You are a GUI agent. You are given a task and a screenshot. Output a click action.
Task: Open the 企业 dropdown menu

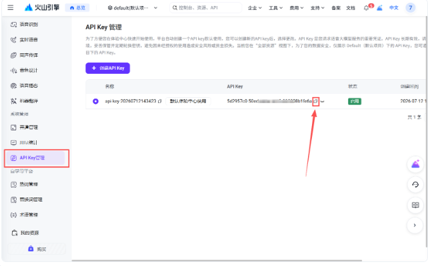[x=255, y=8]
